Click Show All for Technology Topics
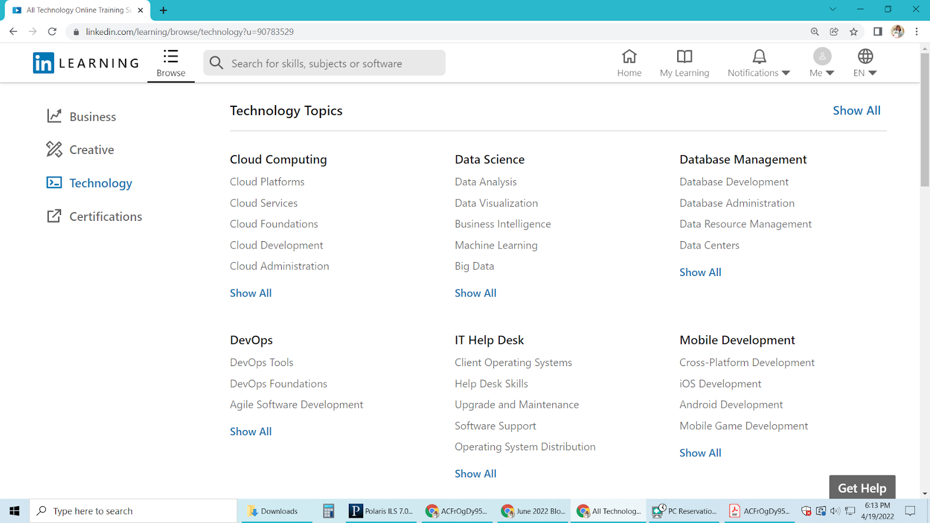 [x=857, y=110]
